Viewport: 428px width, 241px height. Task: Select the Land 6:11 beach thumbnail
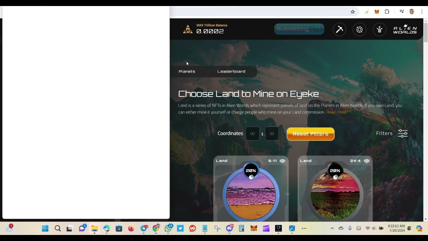click(251, 196)
